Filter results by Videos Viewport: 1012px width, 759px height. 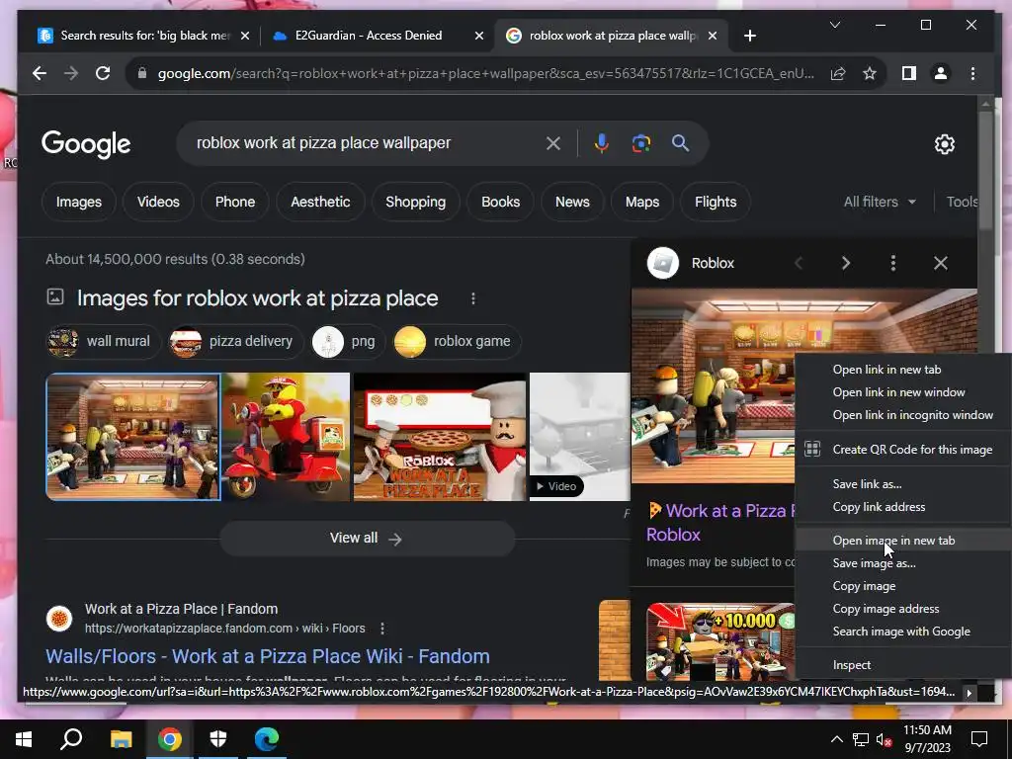point(158,202)
